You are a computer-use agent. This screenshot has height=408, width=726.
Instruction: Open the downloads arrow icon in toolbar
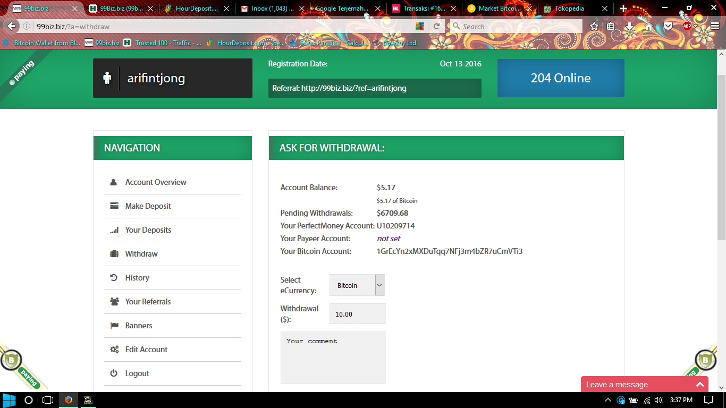(x=630, y=26)
